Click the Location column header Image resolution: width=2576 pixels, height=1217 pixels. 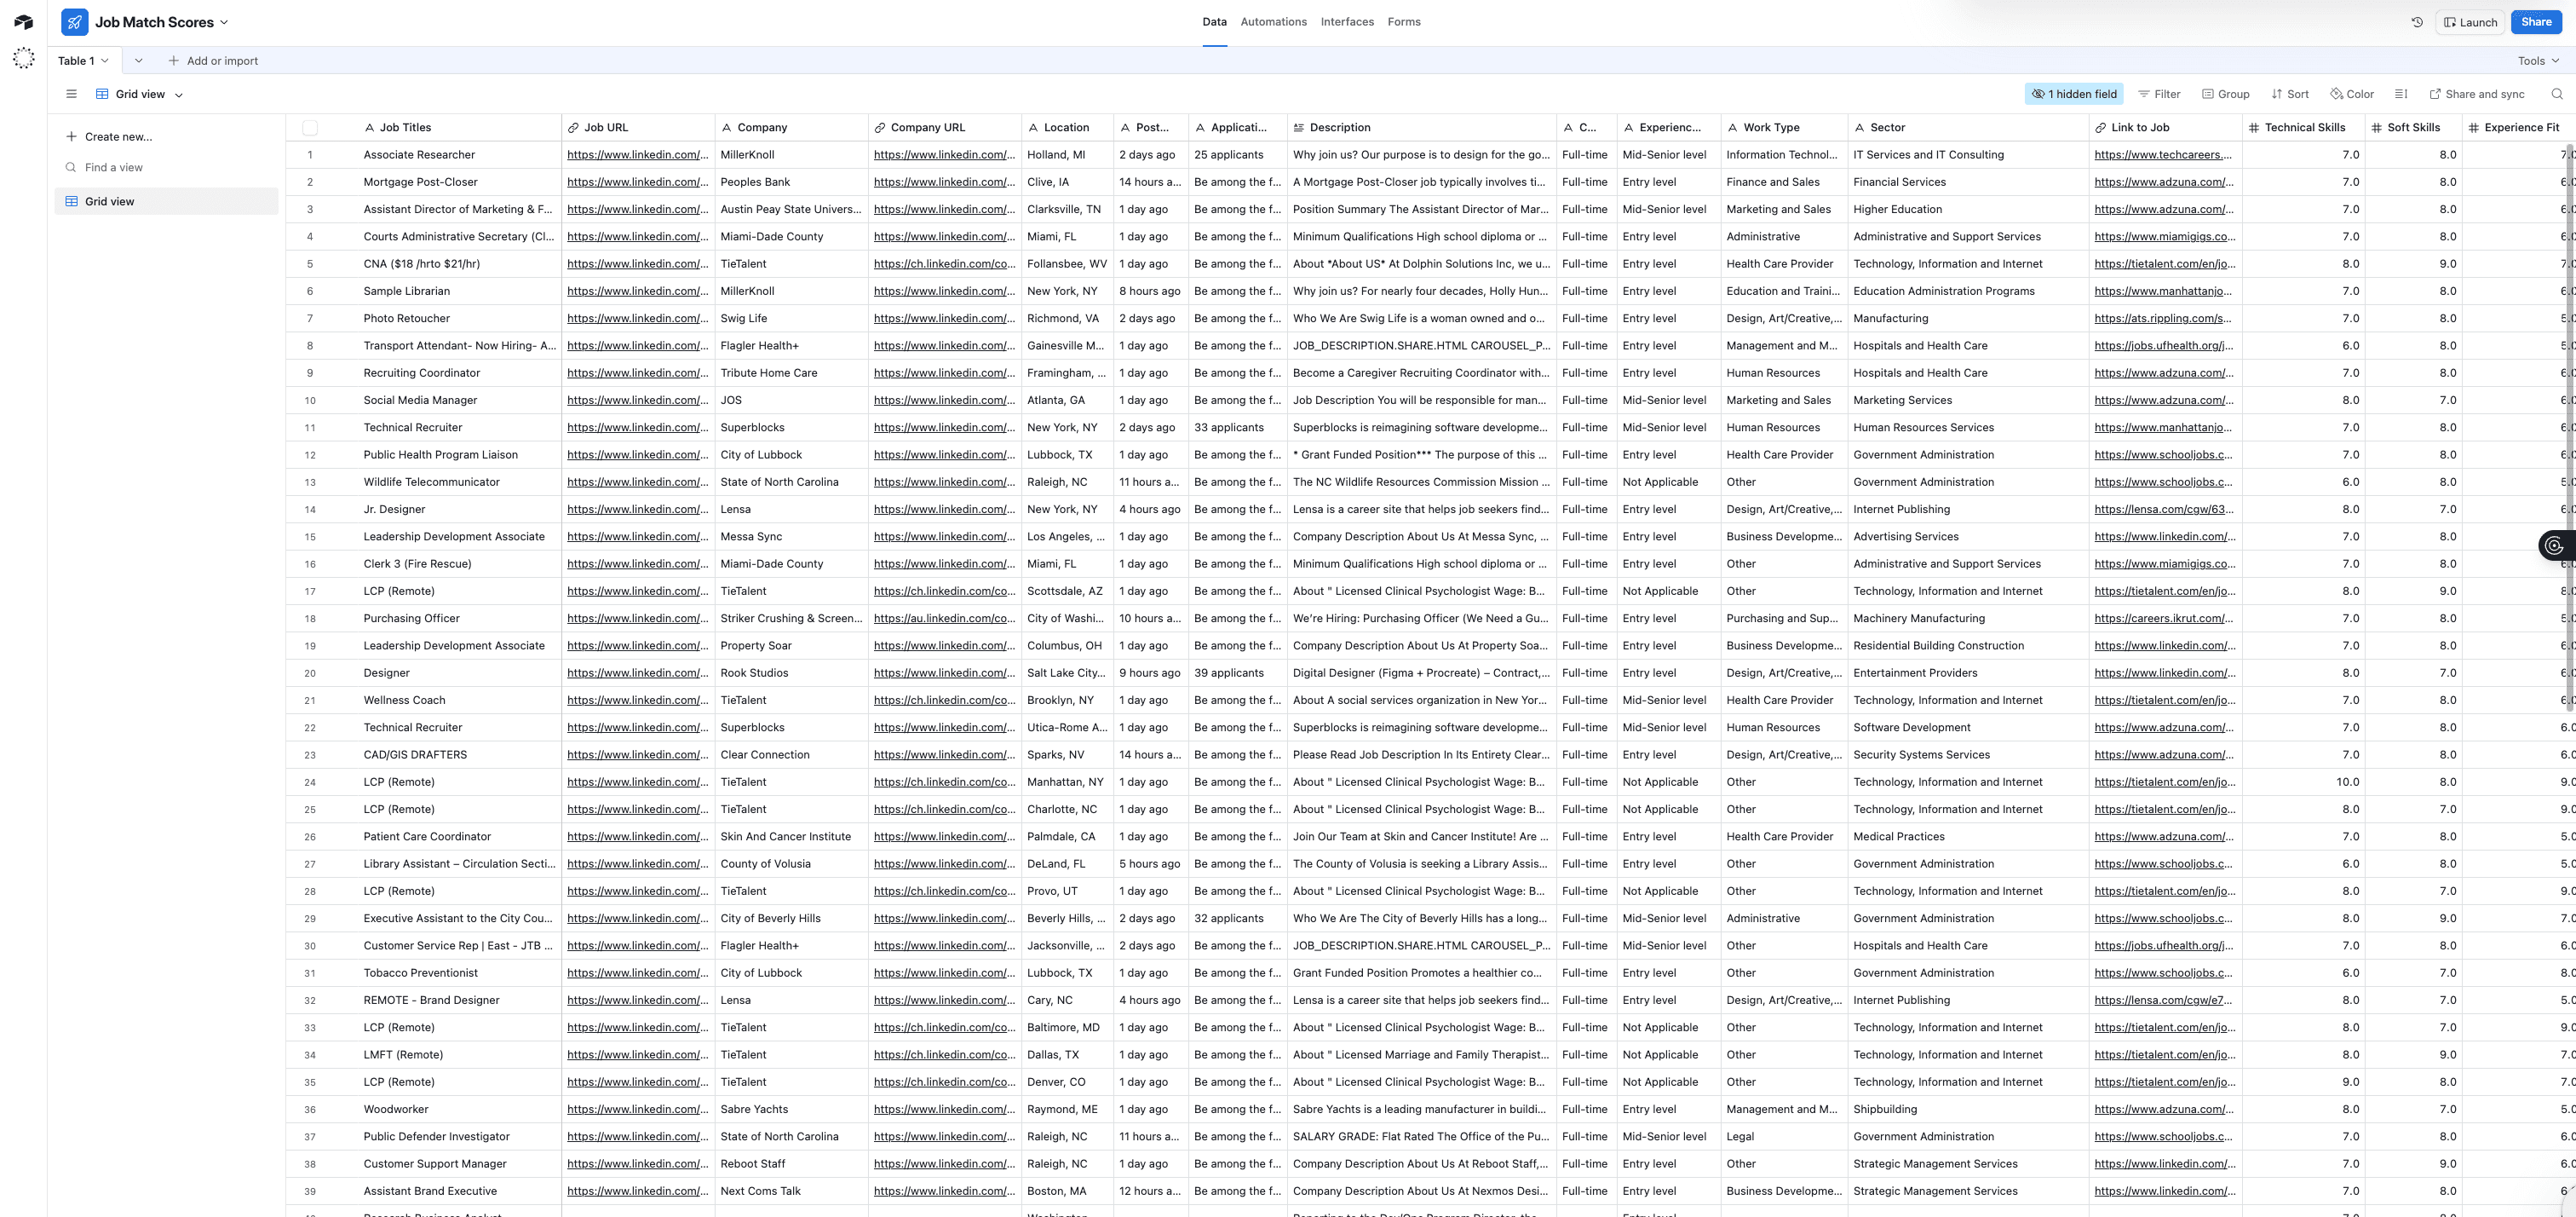pos(1067,127)
